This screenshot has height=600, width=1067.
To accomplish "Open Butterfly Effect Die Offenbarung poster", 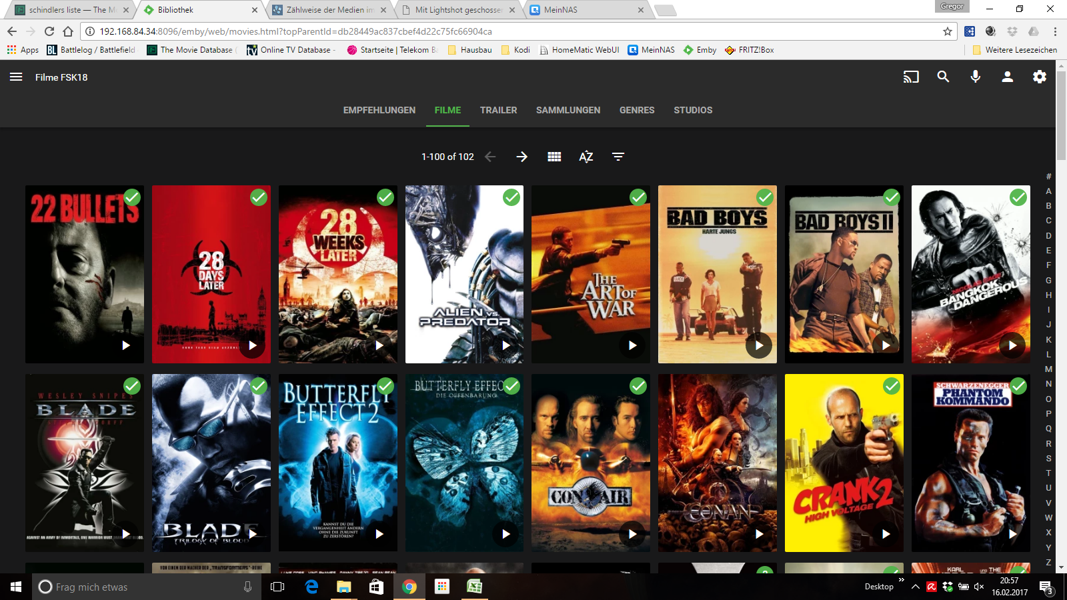I will (x=464, y=463).
